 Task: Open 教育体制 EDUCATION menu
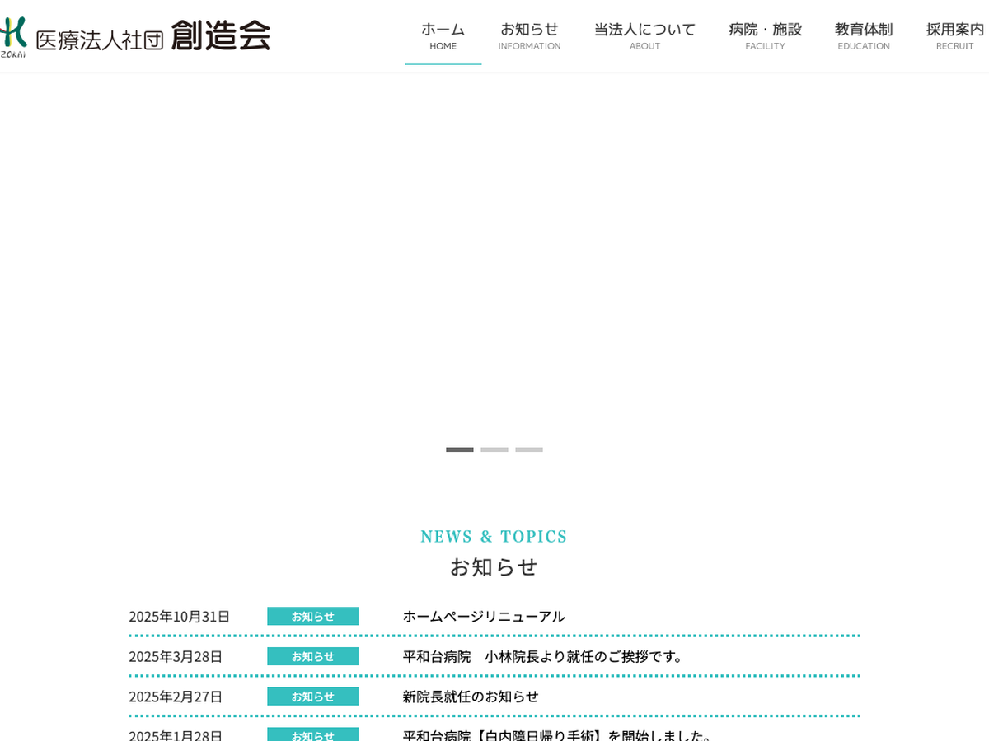coord(863,35)
